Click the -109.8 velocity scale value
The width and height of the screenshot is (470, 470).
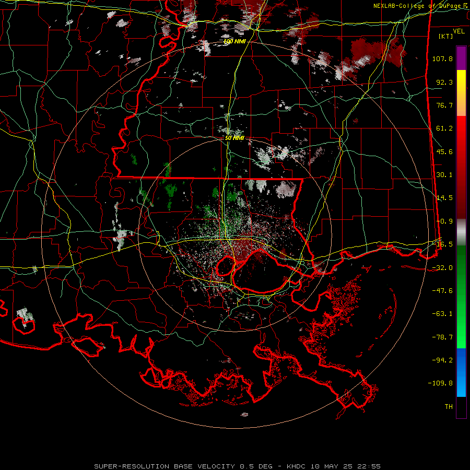(440, 383)
